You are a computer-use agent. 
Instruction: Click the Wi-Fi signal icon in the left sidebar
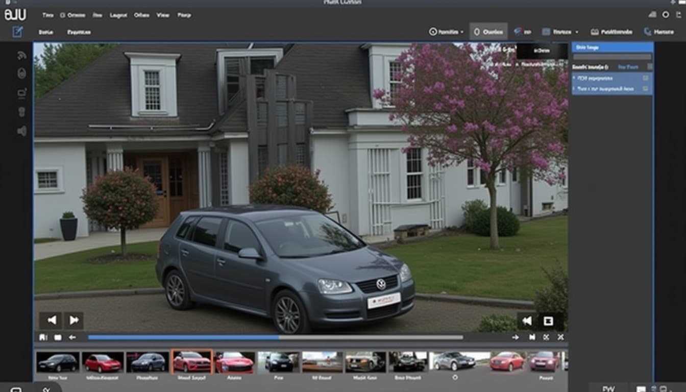(x=21, y=54)
